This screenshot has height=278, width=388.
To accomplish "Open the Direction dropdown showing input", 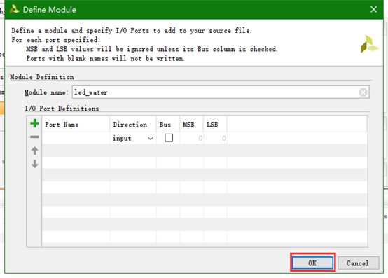I will [133, 138].
